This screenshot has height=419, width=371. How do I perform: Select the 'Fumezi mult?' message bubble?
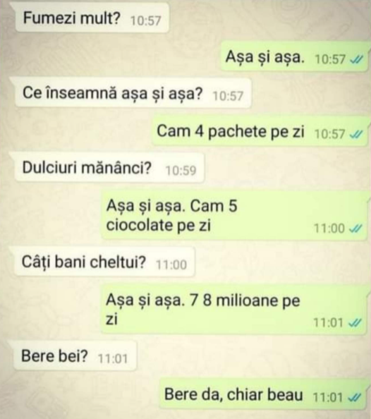pos(92,18)
